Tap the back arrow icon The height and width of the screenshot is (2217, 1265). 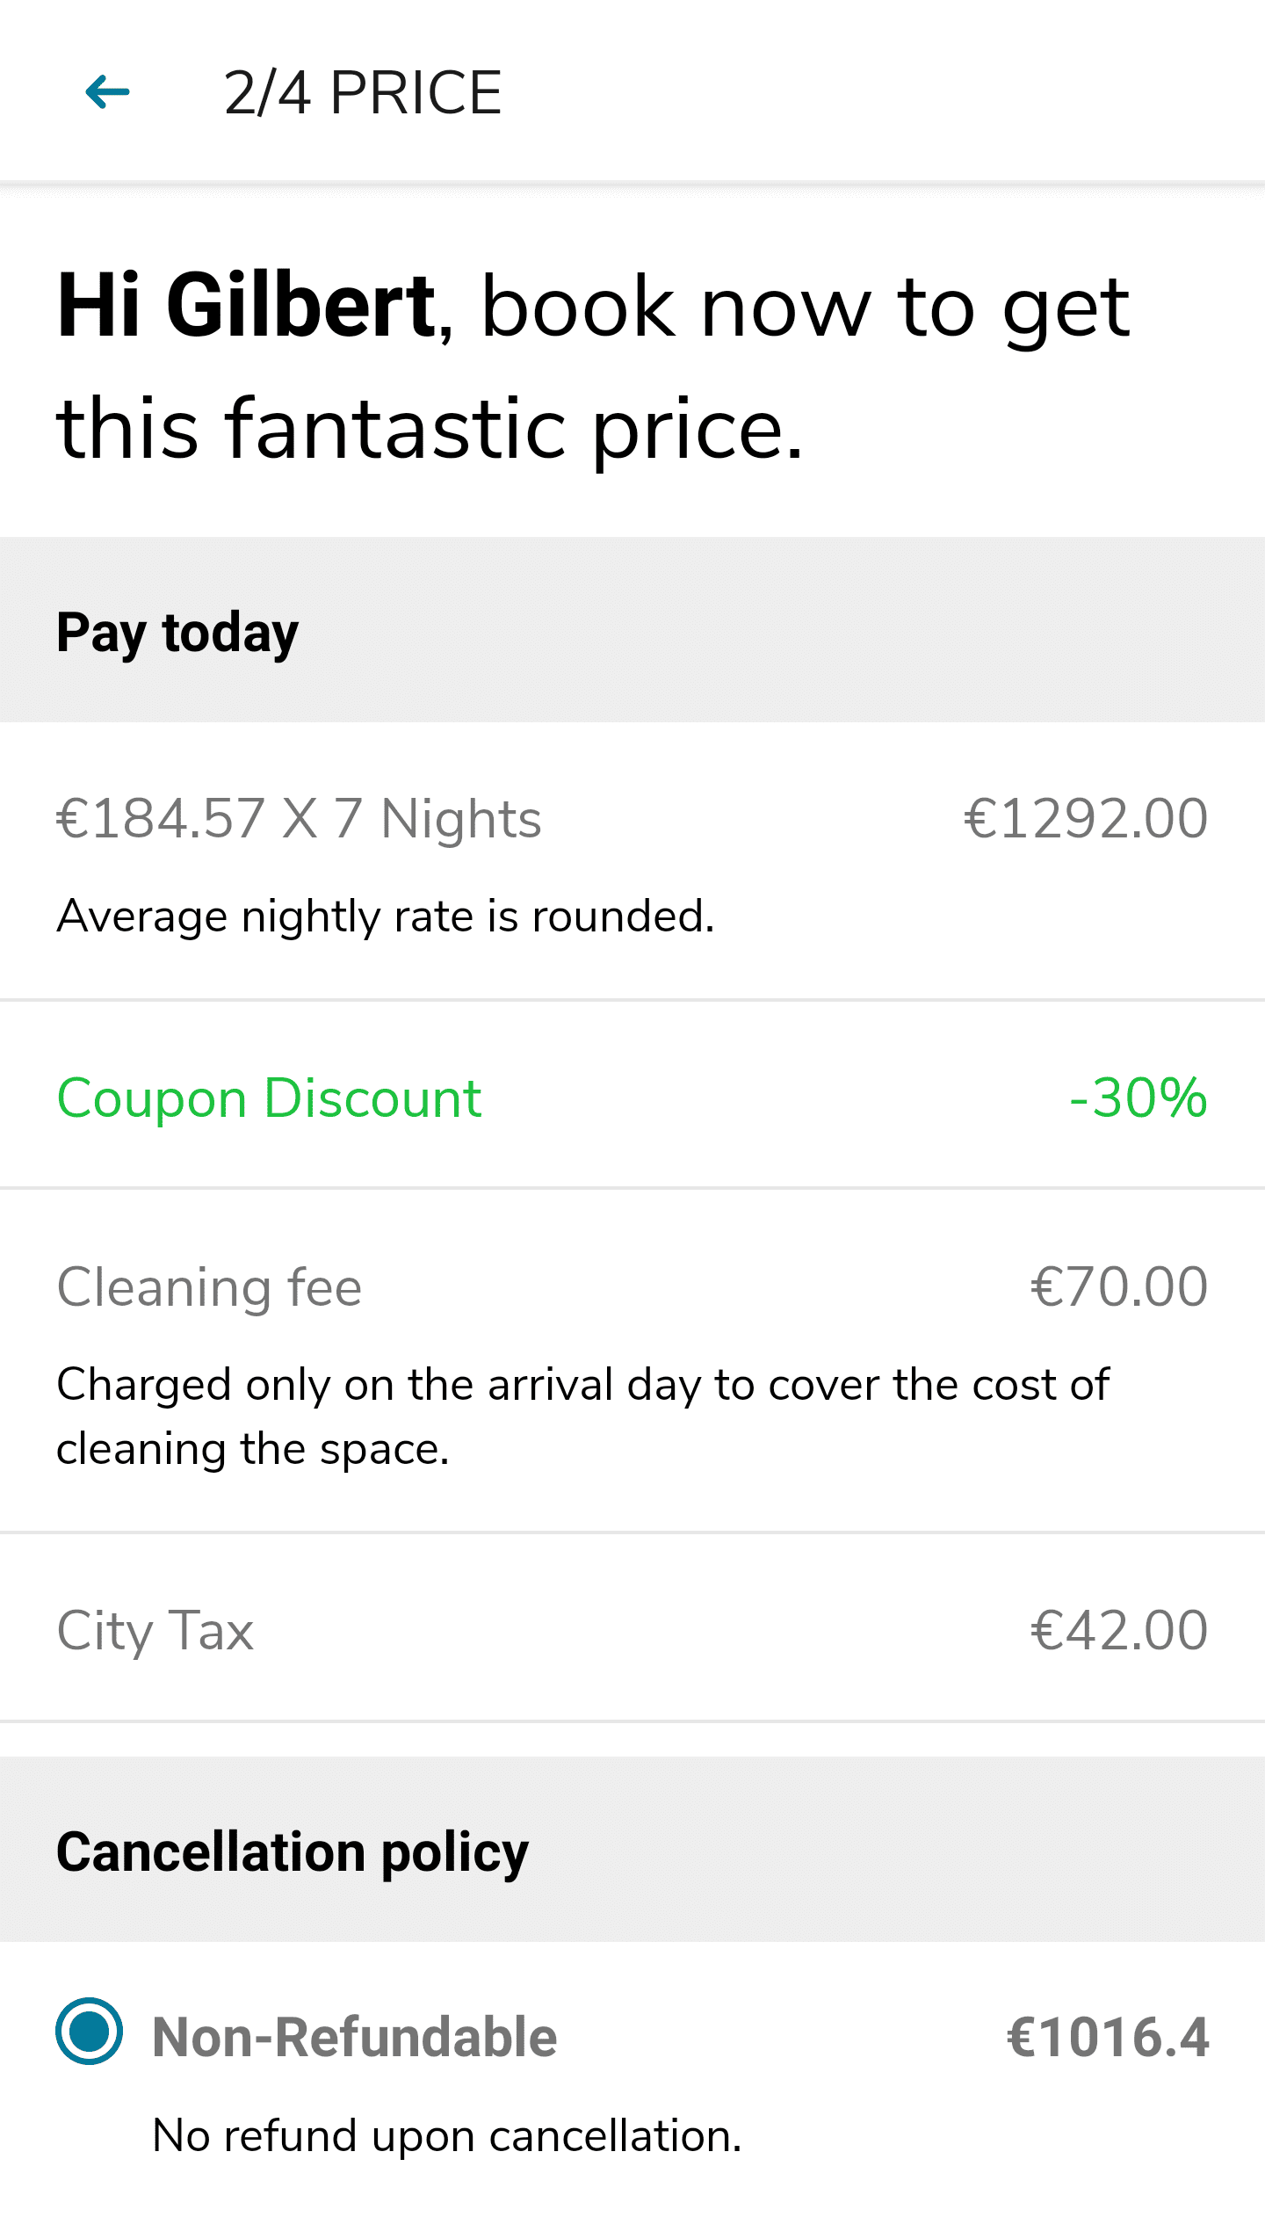point(107,92)
